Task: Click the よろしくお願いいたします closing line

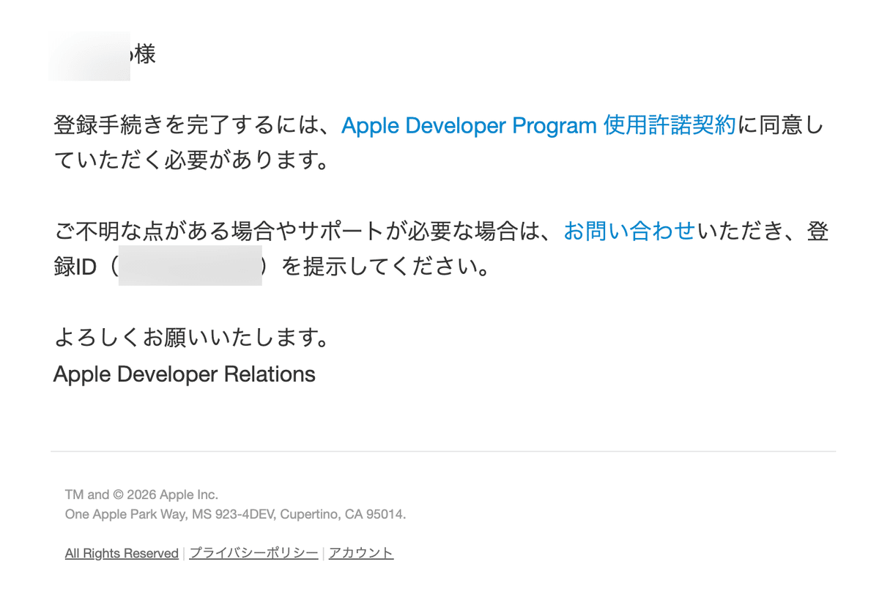Action: click(190, 338)
